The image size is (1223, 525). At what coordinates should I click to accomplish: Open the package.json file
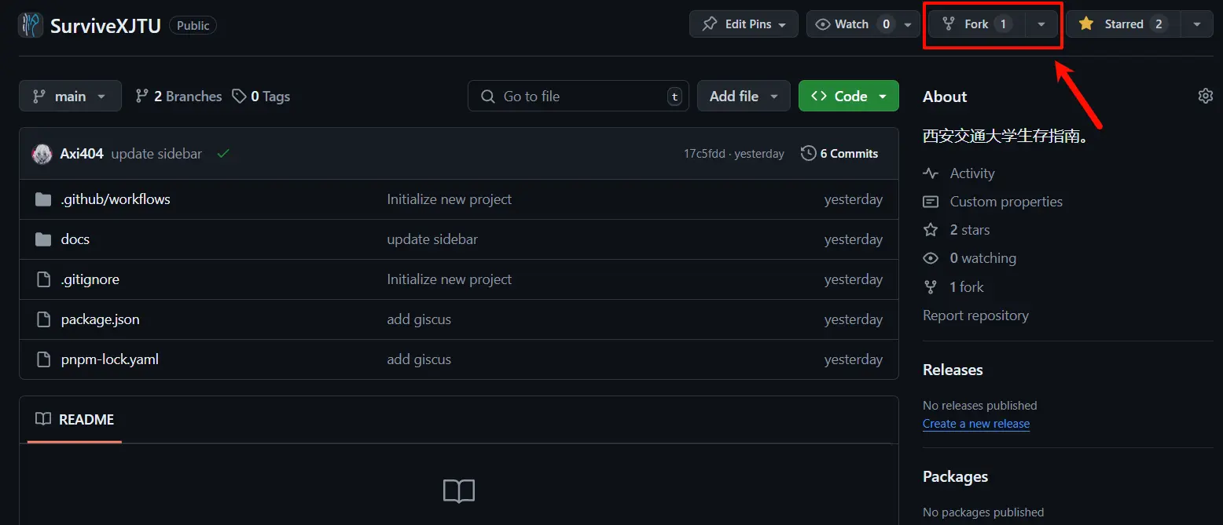(100, 319)
